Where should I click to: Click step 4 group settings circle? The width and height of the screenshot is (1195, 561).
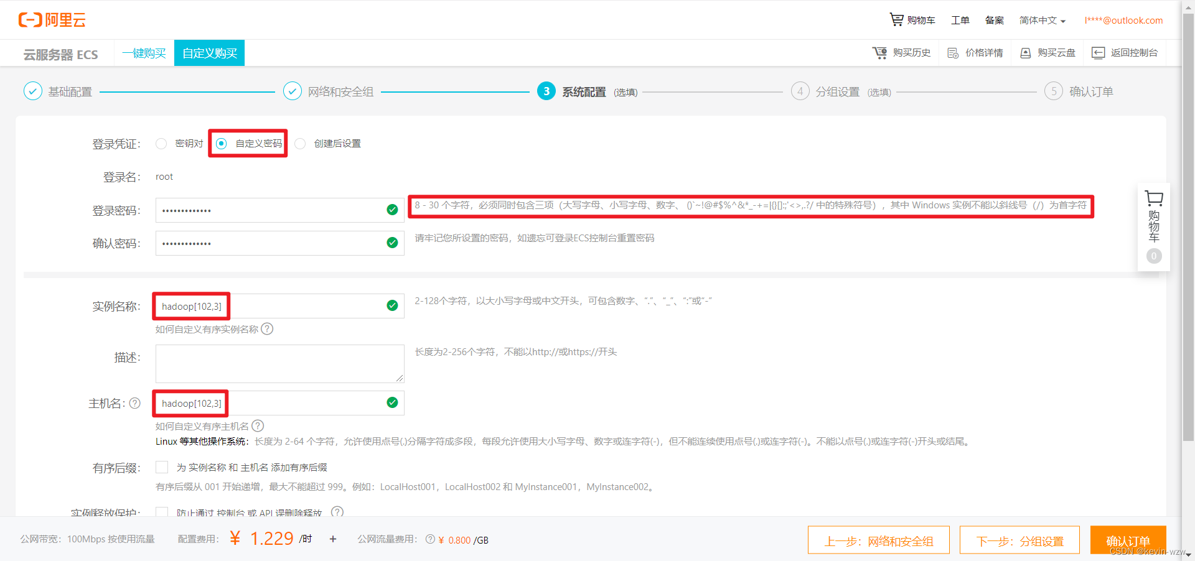800,91
